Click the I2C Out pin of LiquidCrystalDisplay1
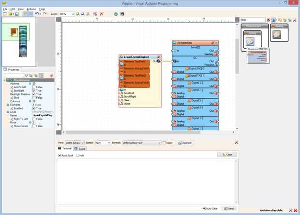This screenshot has height=215, width=300. click(159, 61)
